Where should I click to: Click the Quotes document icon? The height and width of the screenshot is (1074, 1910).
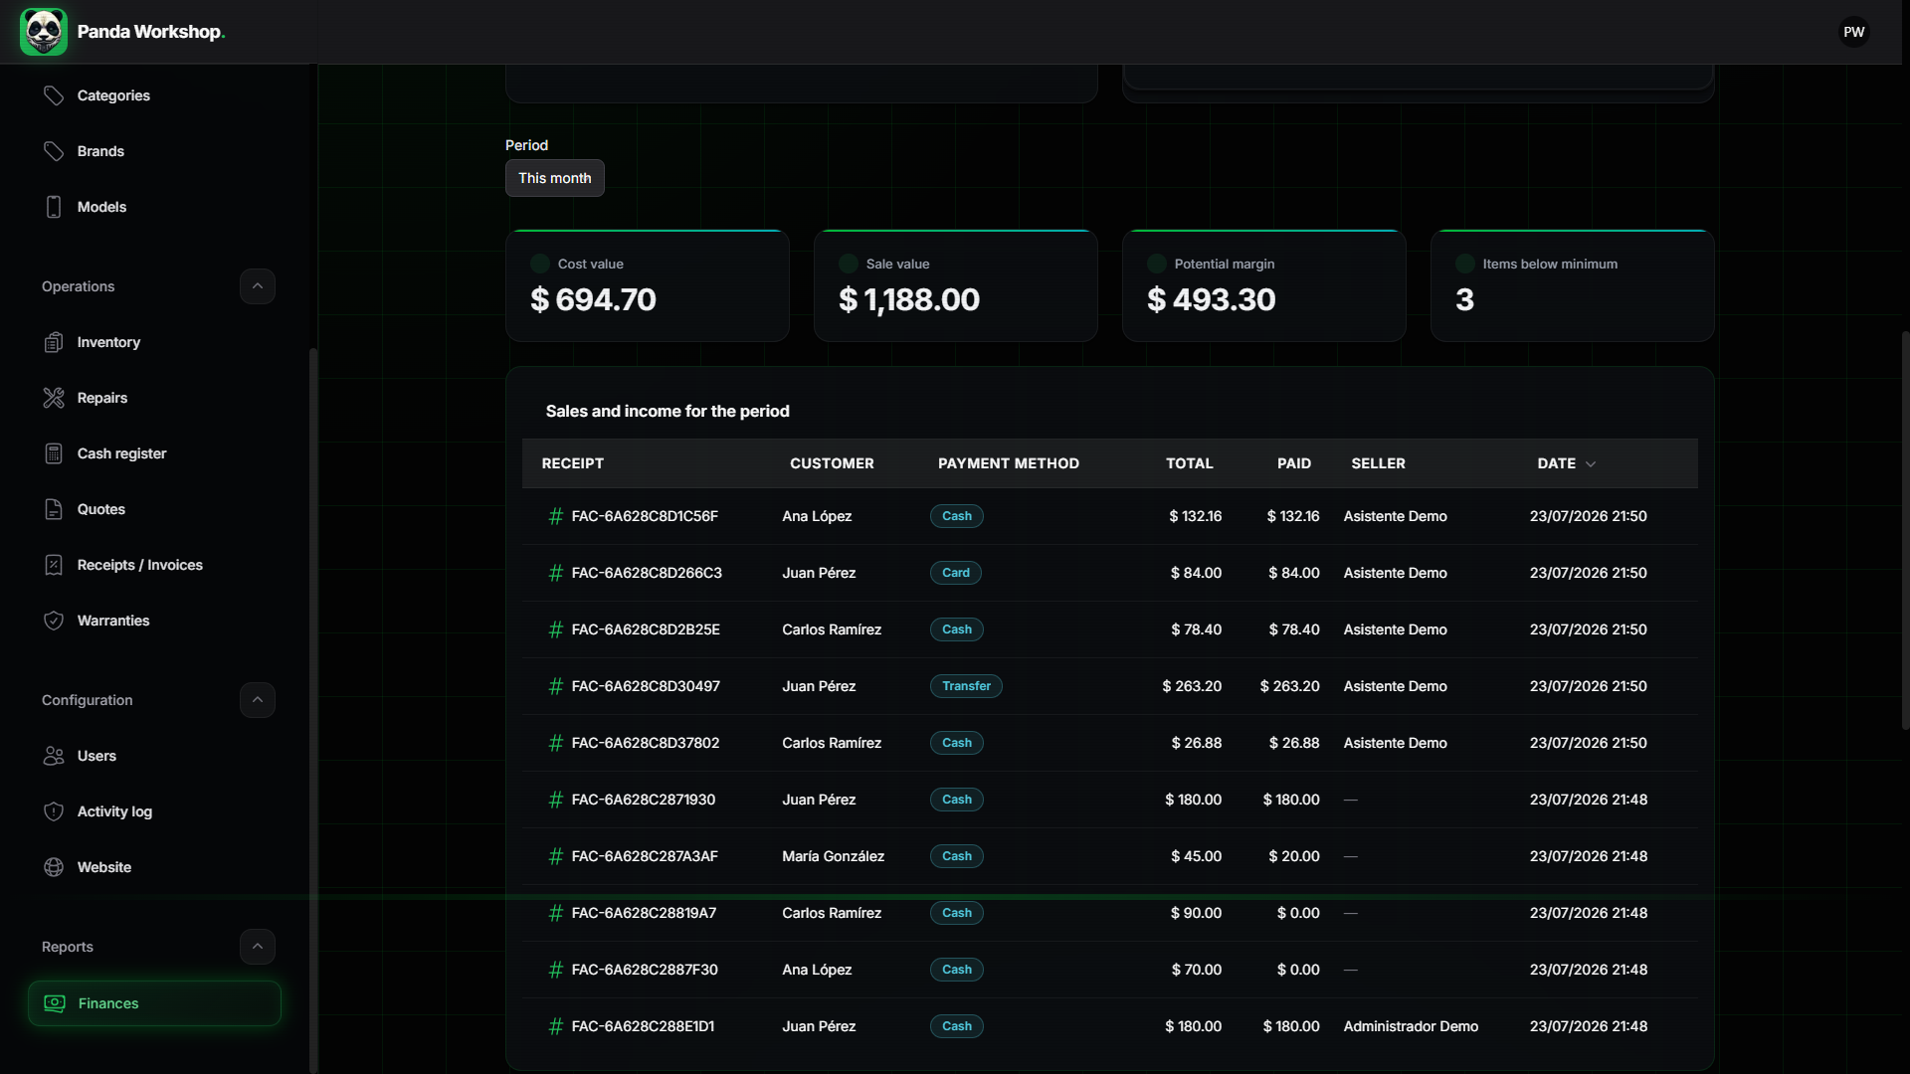[54, 509]
